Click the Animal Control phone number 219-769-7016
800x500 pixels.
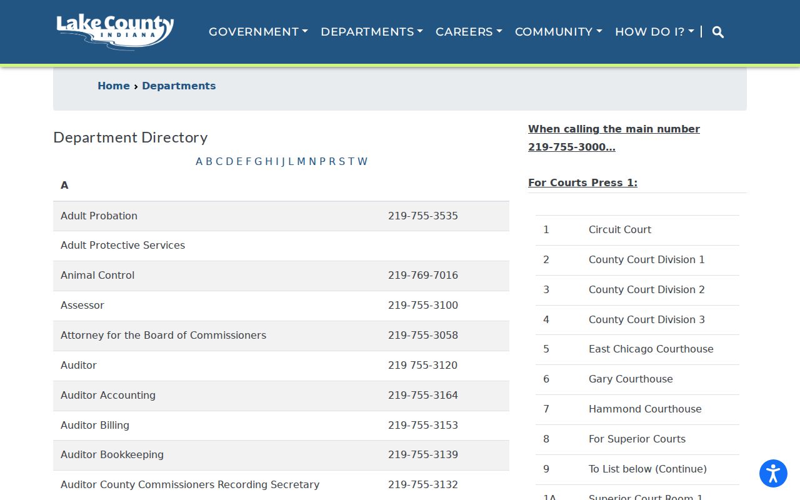pyautogui.click(x=423, y=276)
